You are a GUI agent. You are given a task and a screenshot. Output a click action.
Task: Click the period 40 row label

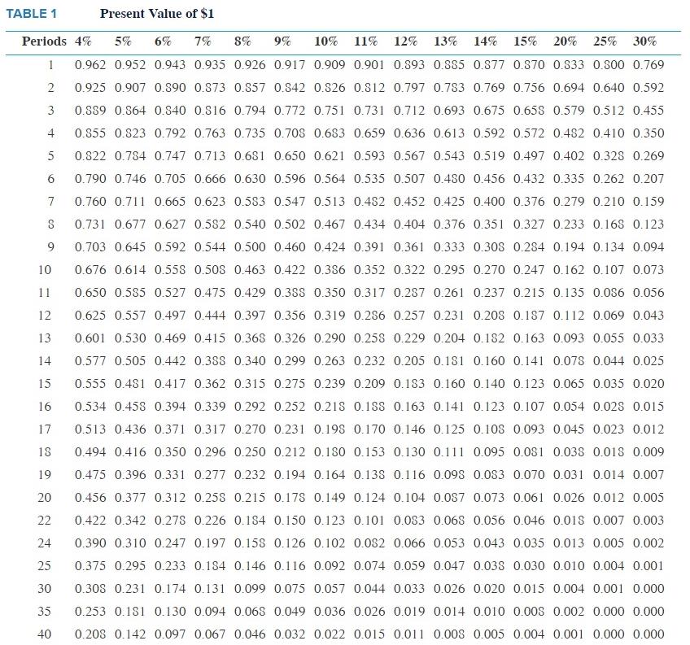45,634
